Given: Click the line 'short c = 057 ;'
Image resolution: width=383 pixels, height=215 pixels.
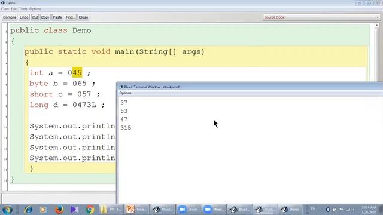Looking at the screenshot, I should point(65,94).
